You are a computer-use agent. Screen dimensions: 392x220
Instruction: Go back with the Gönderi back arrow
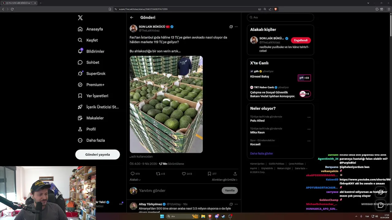click(x=132, y=17)
